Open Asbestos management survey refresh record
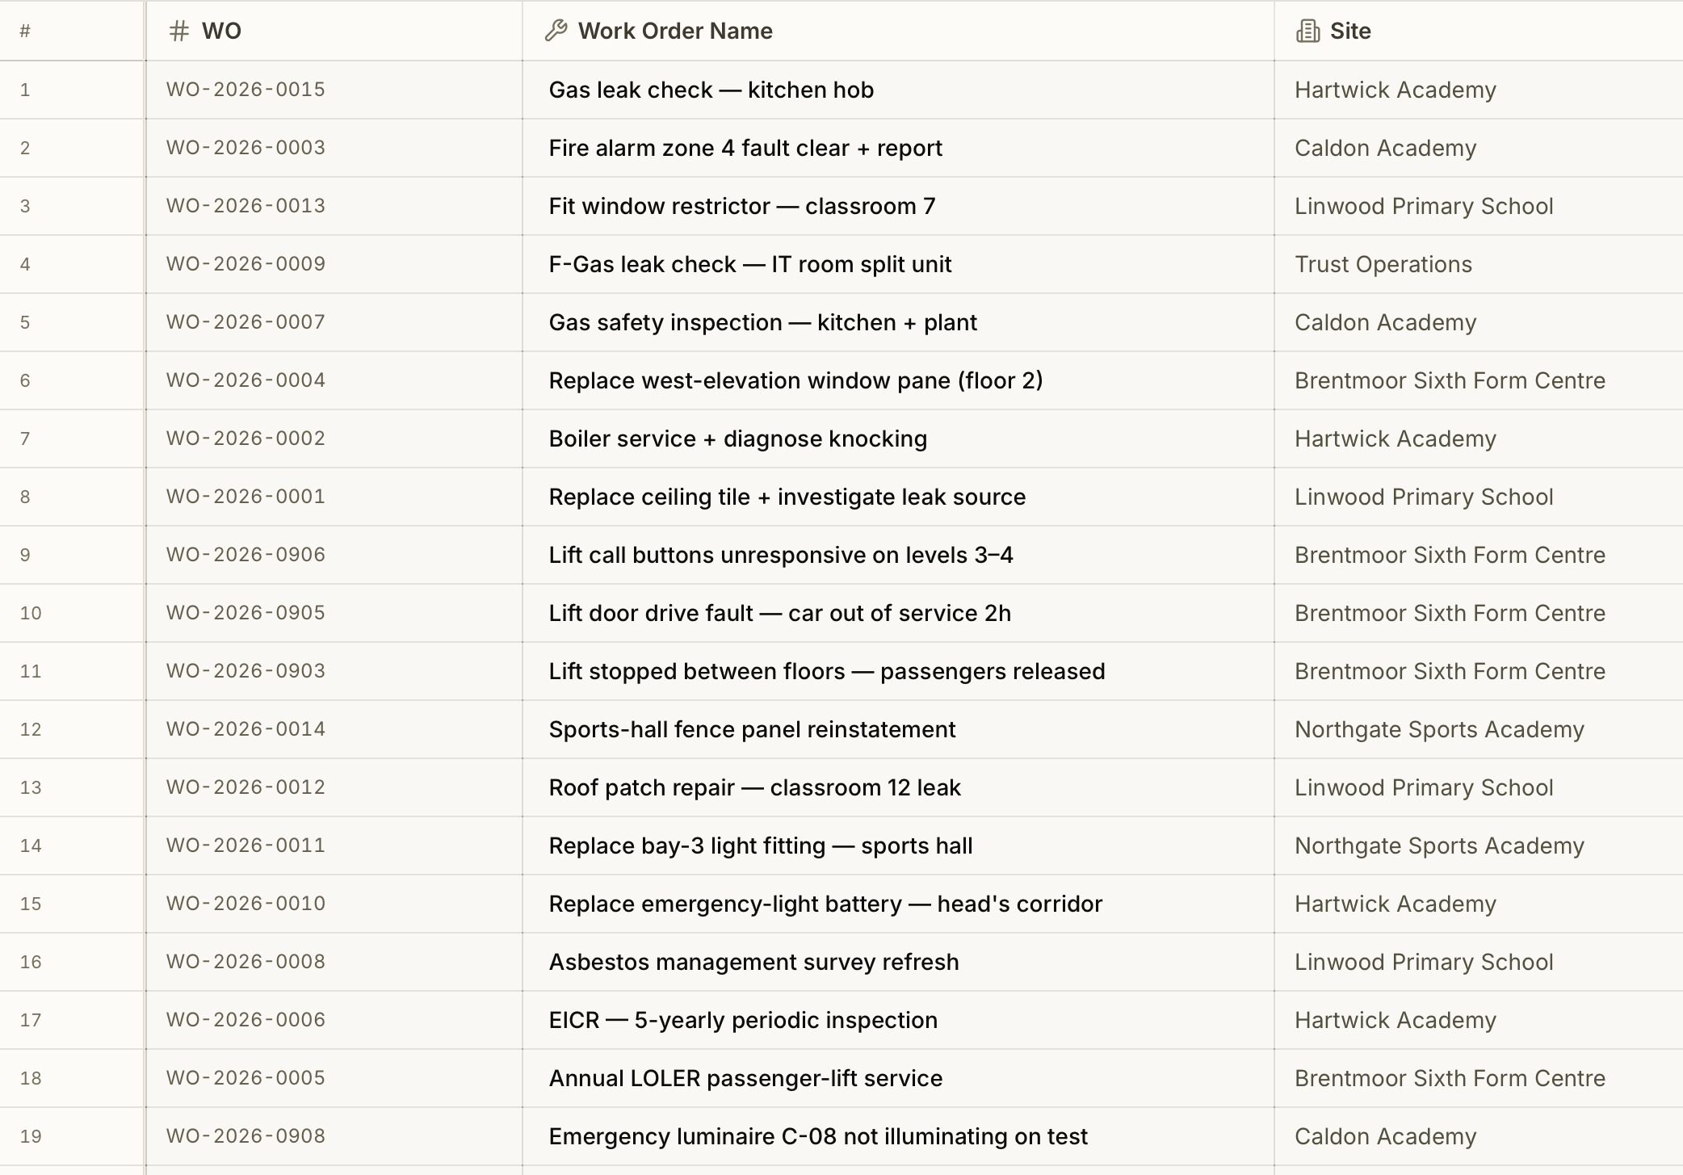This screenshot has height=1175, width=1683. [753, 962]
